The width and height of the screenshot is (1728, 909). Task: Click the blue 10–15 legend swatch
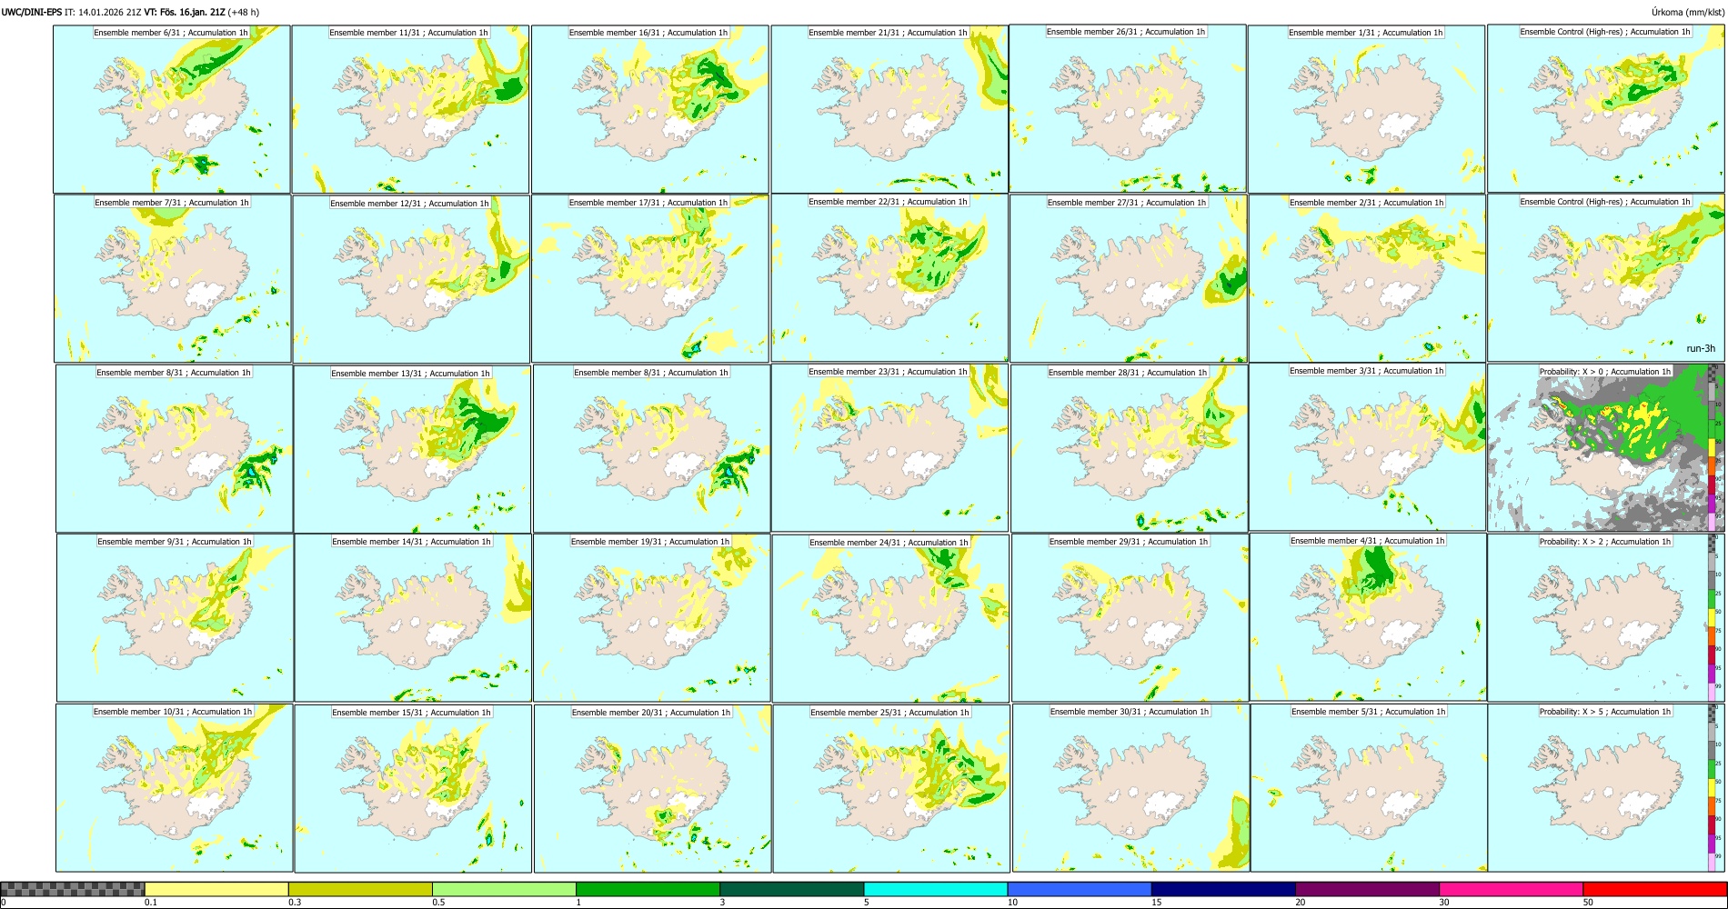[x=1080, y=889]
